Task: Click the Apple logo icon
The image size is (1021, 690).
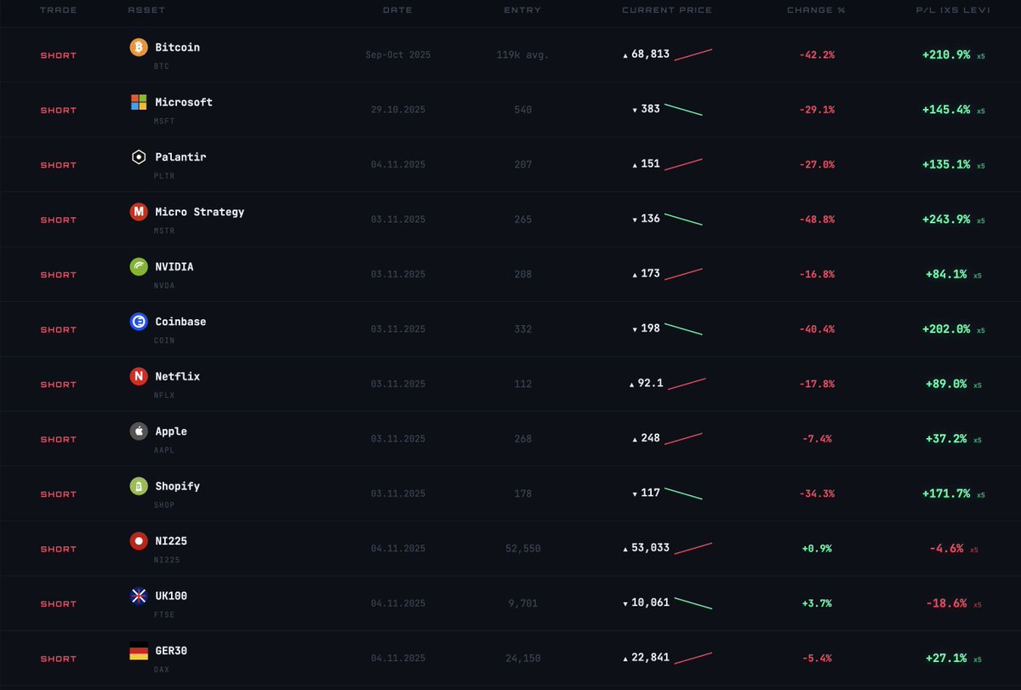Action: [x=139, y=431]
